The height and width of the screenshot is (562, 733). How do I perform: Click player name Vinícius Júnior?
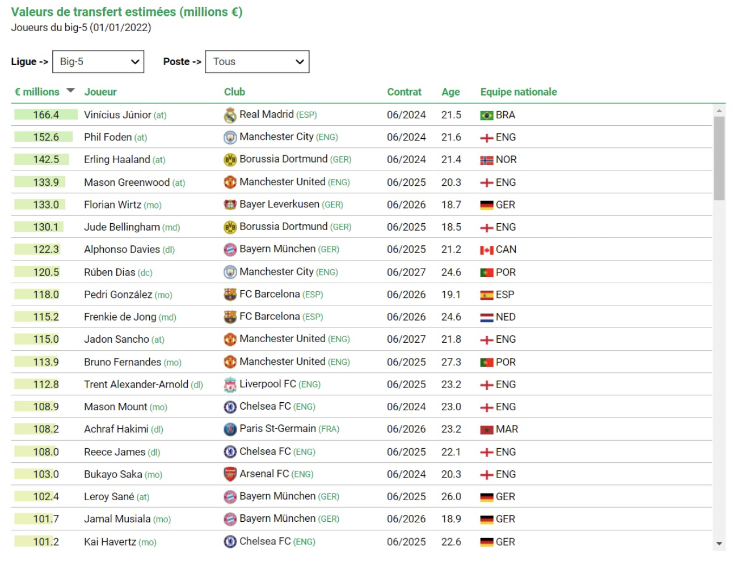[117, 115]
